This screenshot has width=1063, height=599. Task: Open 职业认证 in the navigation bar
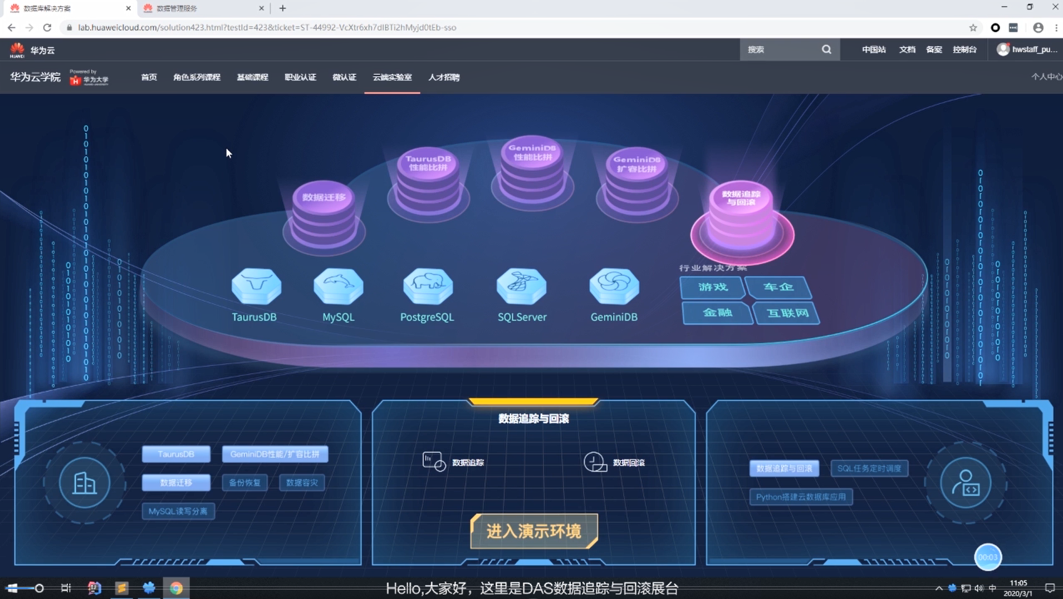click(x=300, y=77)
